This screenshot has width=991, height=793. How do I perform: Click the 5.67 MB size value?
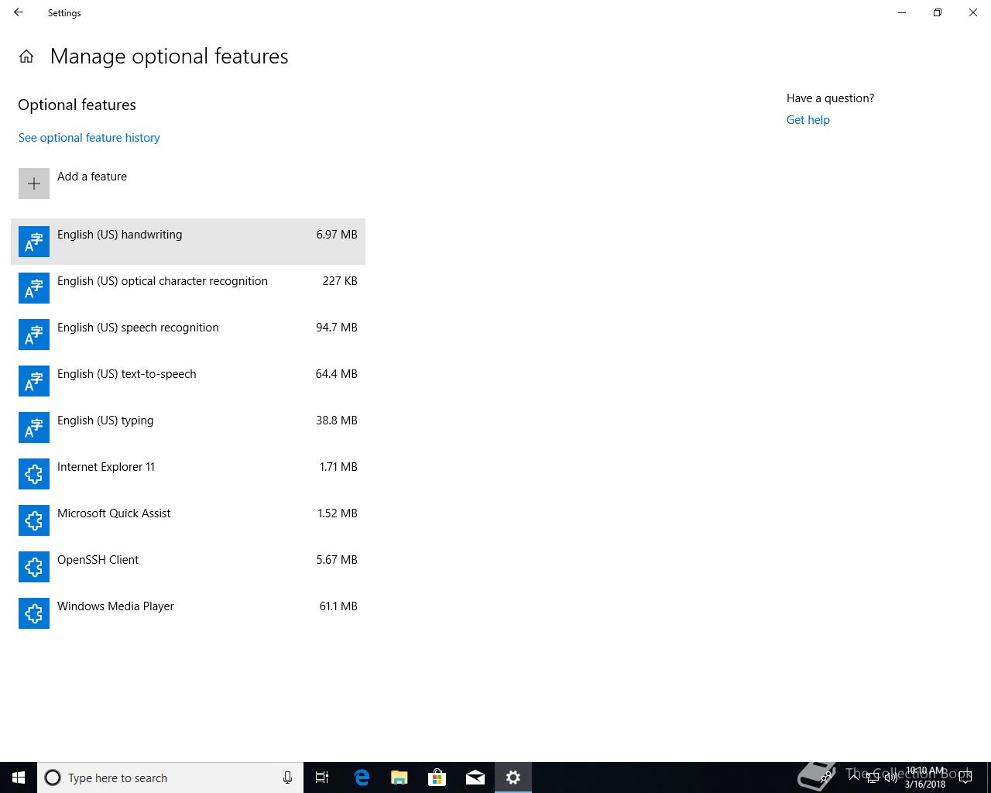(x=337, y=560)
